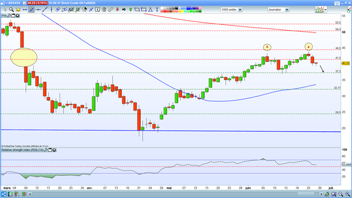The image size is (352, 198).
Task: Click the Brent Crude Oil Full0820 title text
Action: click(x=78, y=3)
